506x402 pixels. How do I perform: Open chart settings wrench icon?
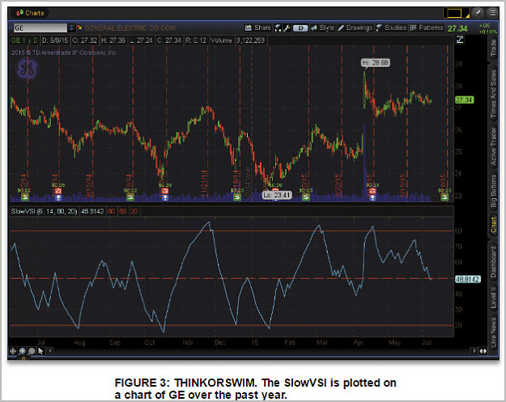coord(287,28)
